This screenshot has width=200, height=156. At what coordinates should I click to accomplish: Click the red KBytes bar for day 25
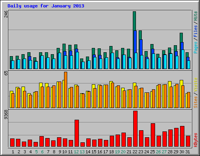point(153,135)
